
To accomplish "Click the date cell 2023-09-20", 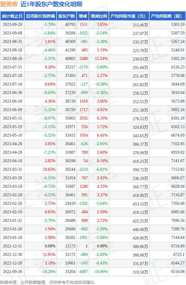I will tap(12, 25).
